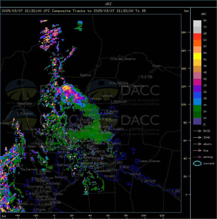Click the 'Potrerillos' map label
This screenshot has width=217, height=219.
tap(44, 144)
